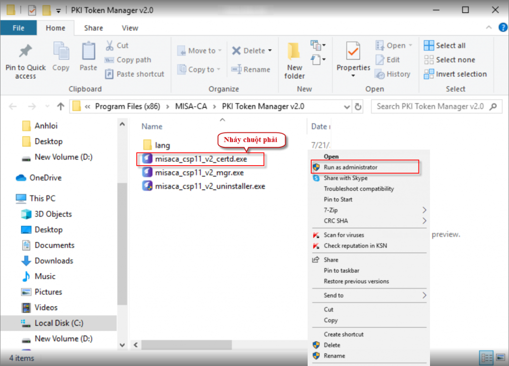This screenshot has width=509, height=366.
Task: Click the Up one level arrow
Action: (x=60, y=106)
